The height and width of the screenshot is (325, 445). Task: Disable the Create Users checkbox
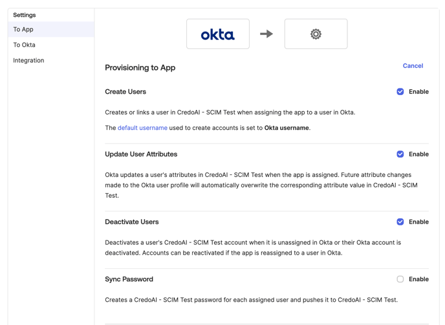click(x=400, y=92)
